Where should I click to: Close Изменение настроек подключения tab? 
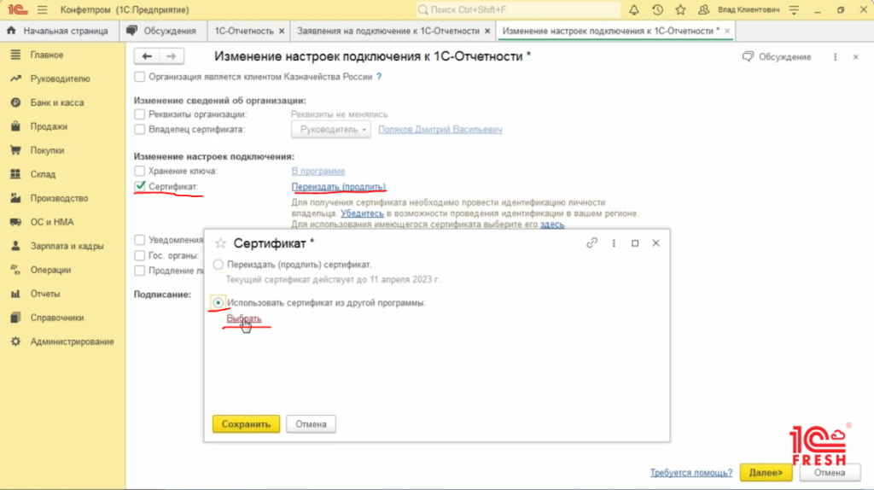pos(727,32)
